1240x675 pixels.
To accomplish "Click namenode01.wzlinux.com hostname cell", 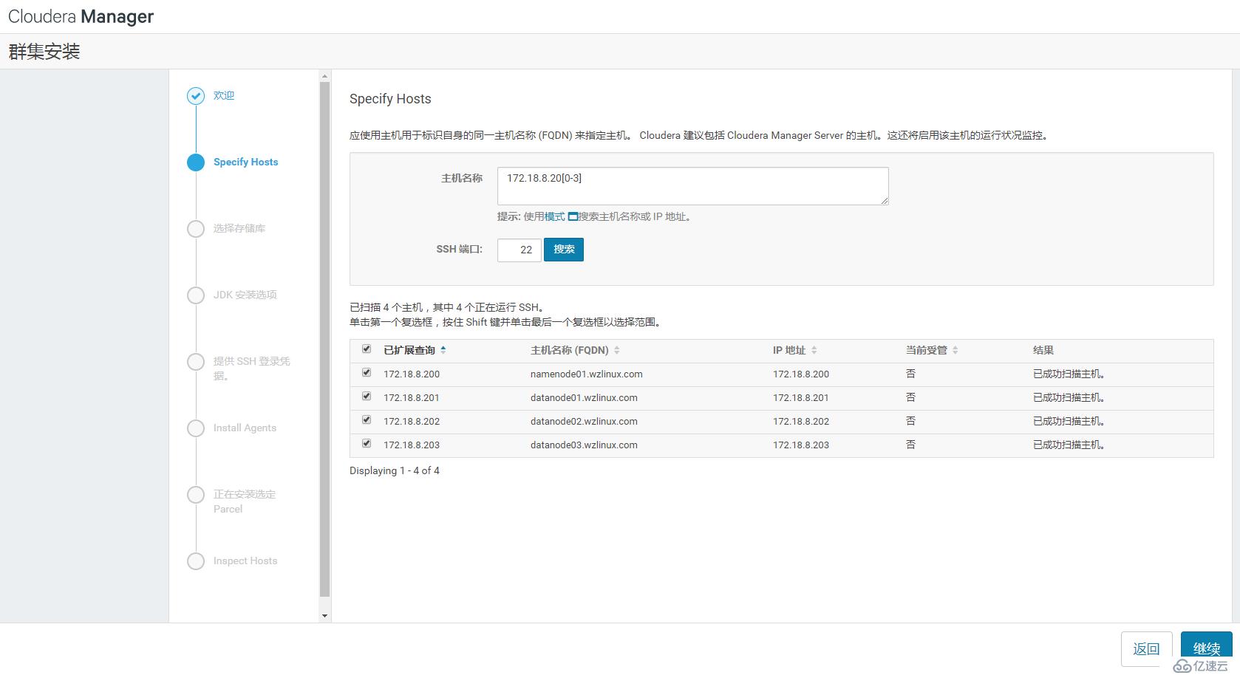I will point(586,374).
